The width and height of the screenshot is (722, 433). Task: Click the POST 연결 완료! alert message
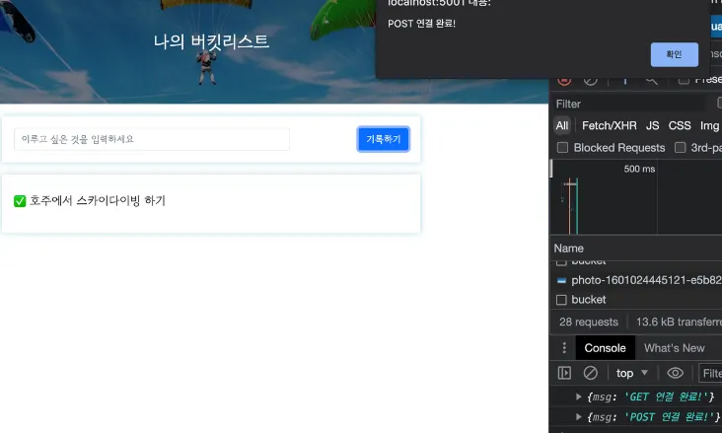tap(421, 24)
